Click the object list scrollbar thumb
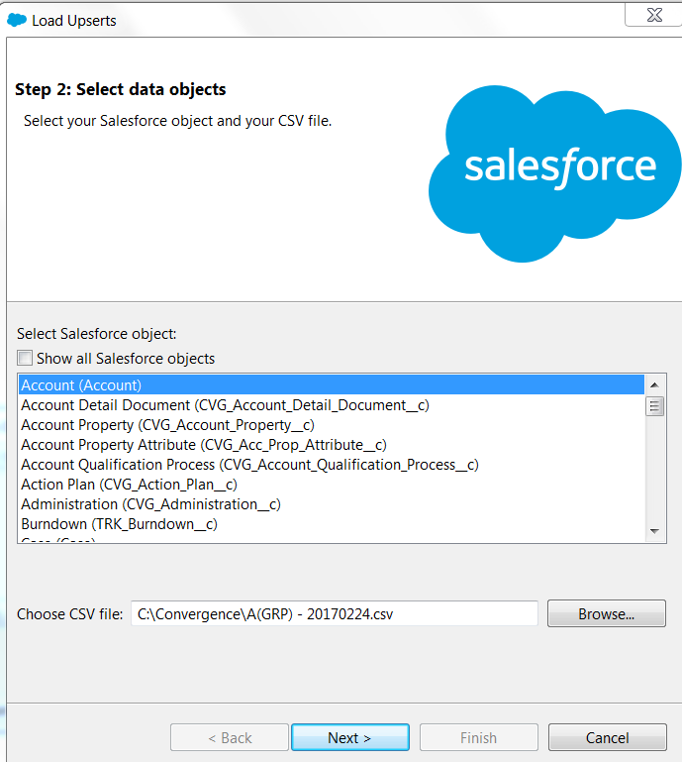Image resolution: width=682 pixels, height=762 pixels. (654, 405)
